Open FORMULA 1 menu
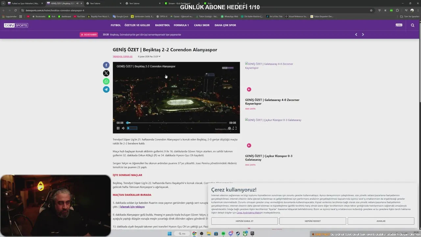421x237 pixels. (x=181, y=25)
